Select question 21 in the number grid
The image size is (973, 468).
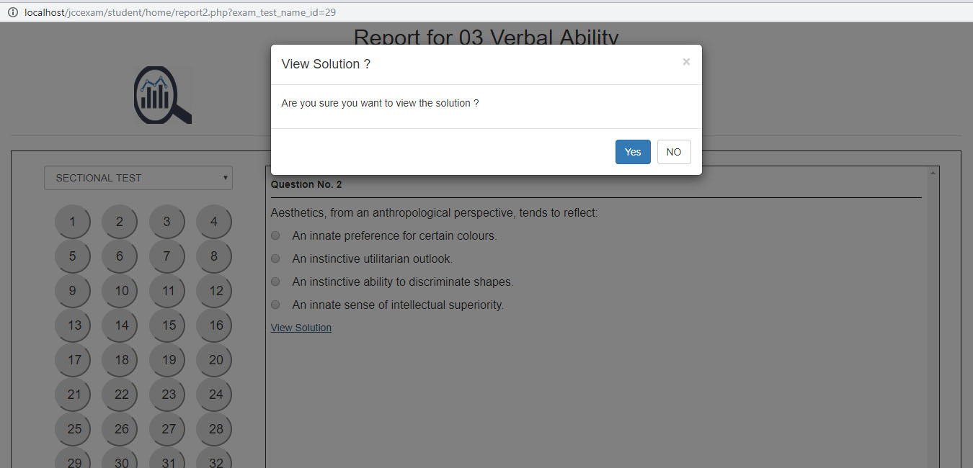[x=72, y=395]
